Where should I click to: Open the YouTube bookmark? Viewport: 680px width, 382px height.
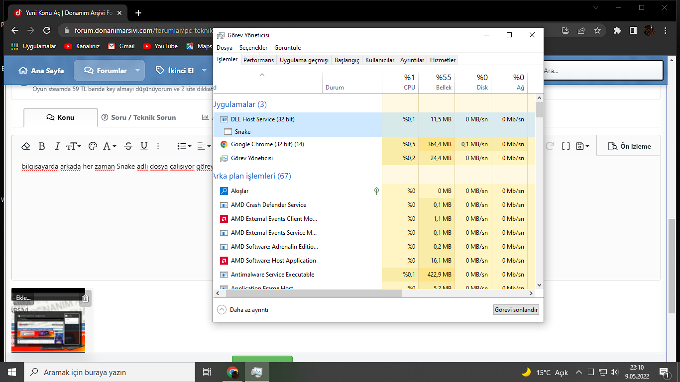pos(160,46)
